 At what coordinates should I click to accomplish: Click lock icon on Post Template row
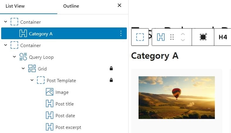coord(111,80)
